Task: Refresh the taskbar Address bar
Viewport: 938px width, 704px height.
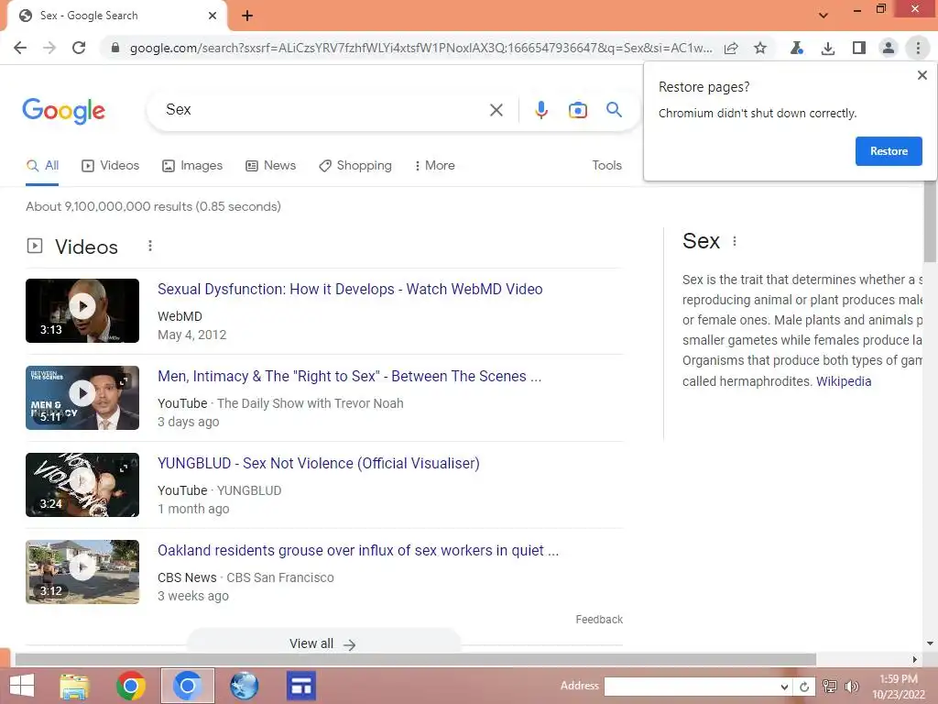Action: (804, 687)
